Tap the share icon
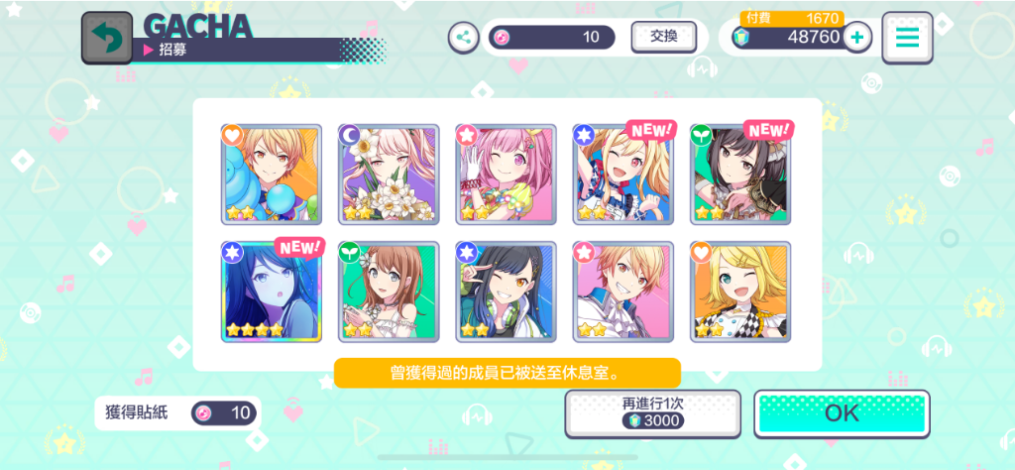The image size is (1015, 470). (x=464, y=37)
